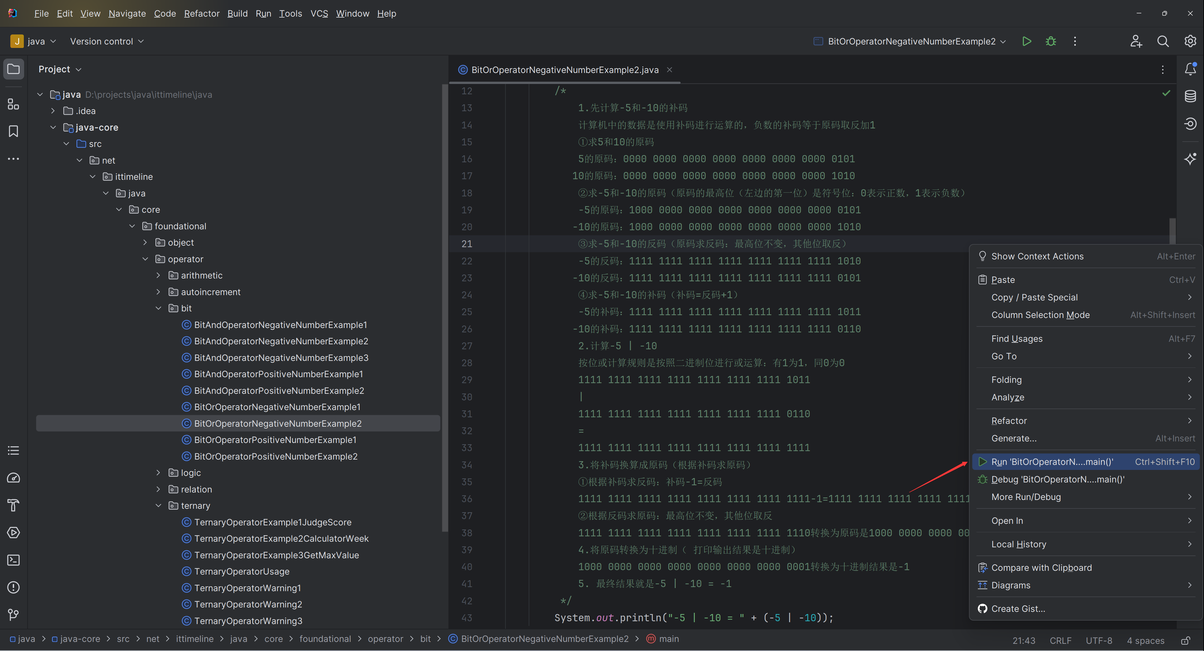Open the run configuration selector dropdown
The image size is (1204, 651).
(x=909, y=41)
